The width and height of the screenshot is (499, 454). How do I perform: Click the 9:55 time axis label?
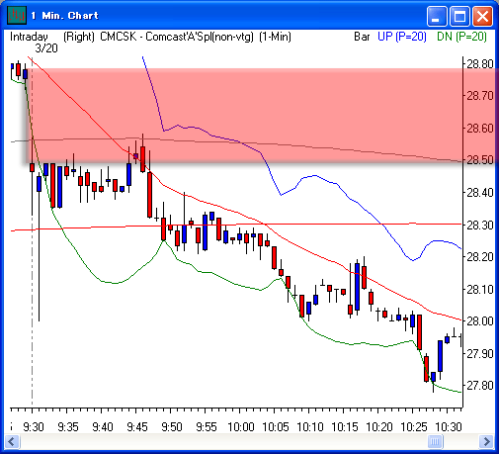(x=207, y=427)
